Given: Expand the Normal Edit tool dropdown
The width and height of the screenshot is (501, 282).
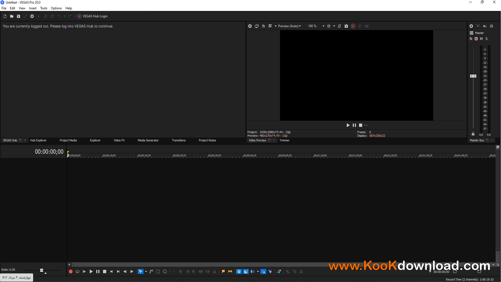Looking at the screenshot, I should (146, 272).
